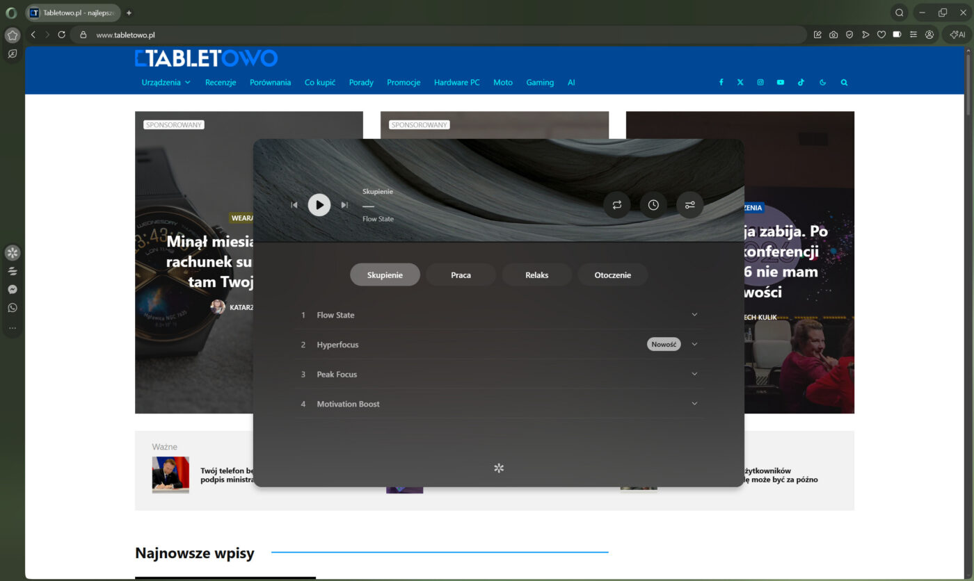Open the pinboard edit icon in the toolbar

[x=817, y=35]
